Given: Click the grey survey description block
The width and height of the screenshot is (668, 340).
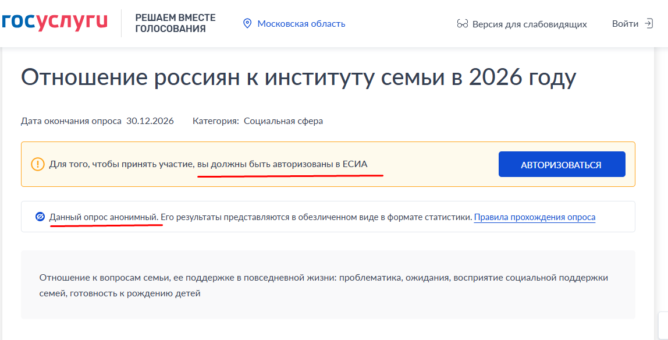Looking at the screenshot, I should [x=328, y=285].
